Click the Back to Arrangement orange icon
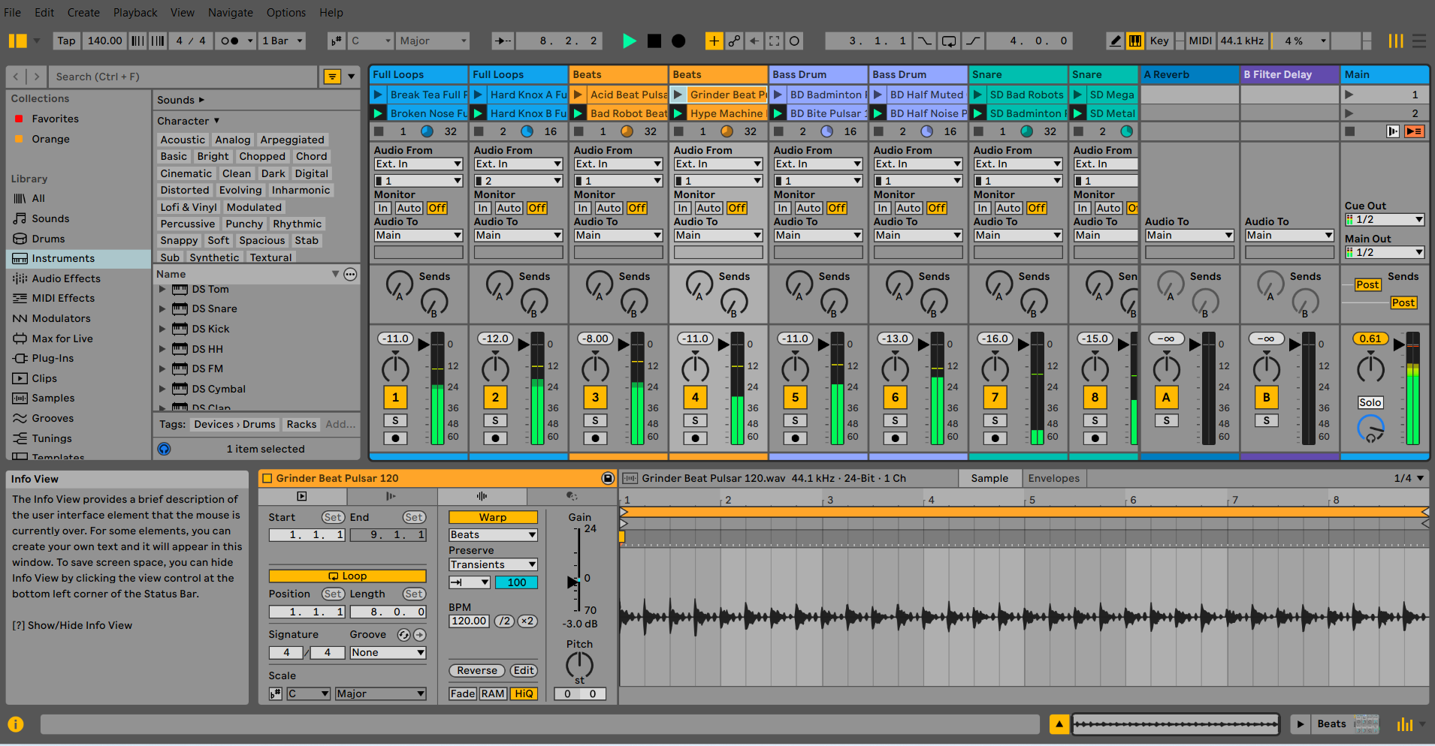1435x746 pixels. (1415, 131)
